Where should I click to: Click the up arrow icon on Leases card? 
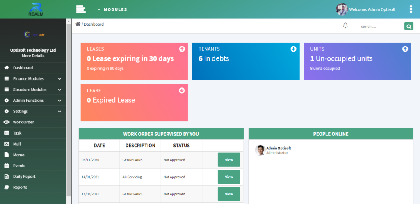pos(182,49)
